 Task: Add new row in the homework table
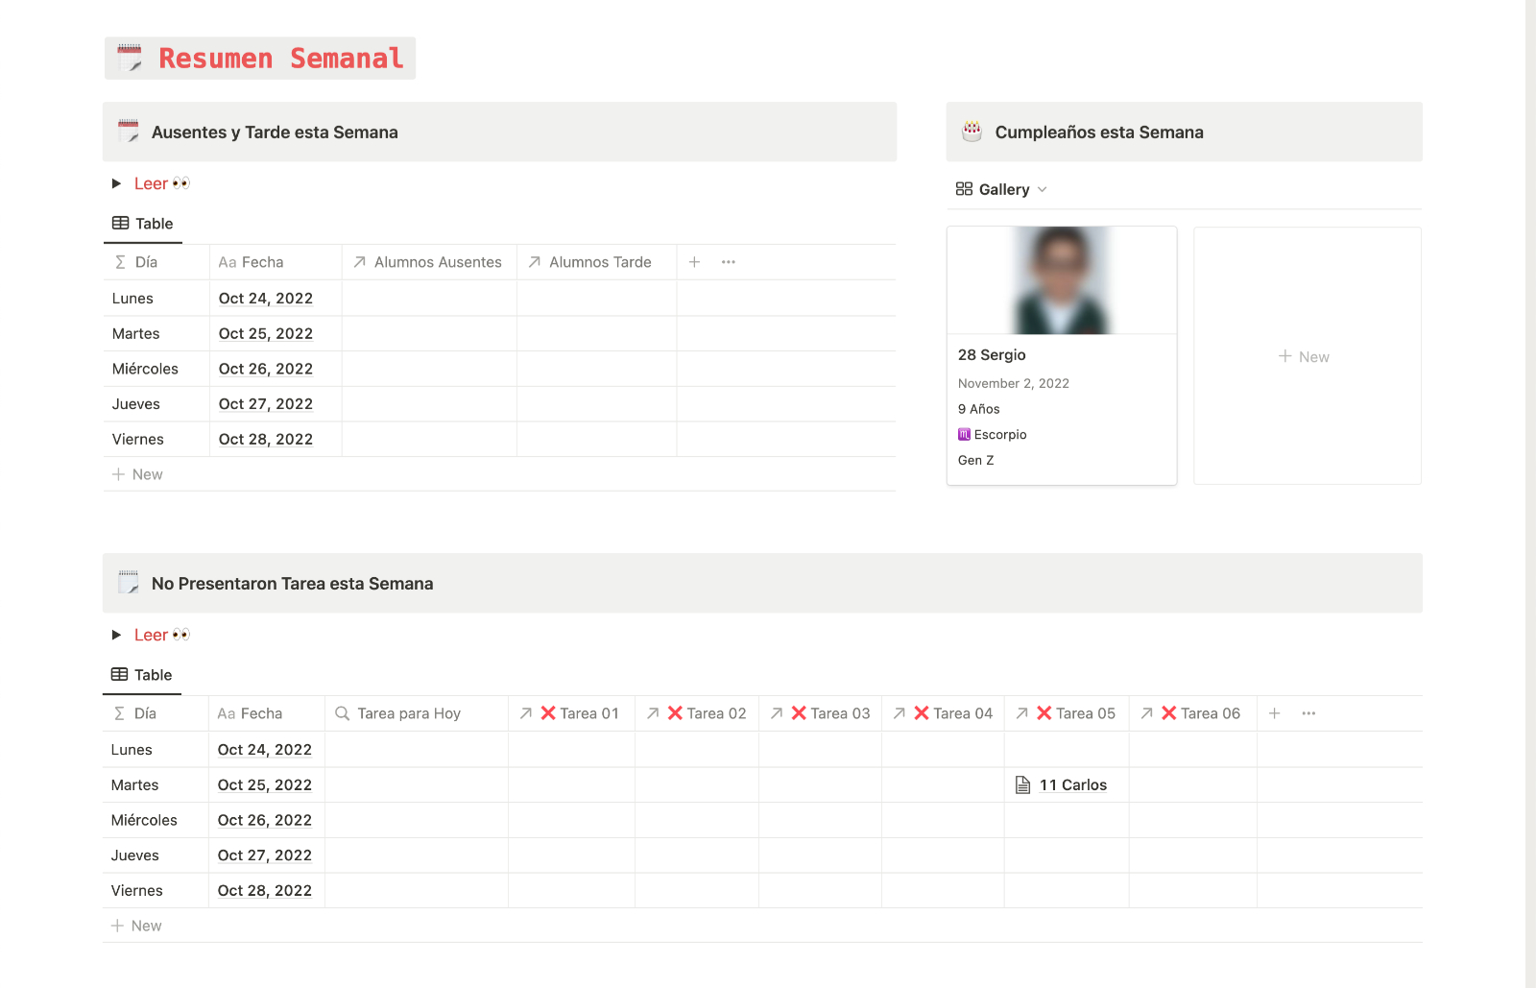point(762,926)
